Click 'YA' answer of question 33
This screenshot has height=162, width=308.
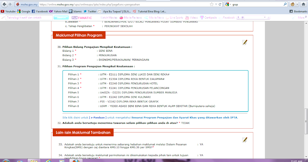coord(201,145)
